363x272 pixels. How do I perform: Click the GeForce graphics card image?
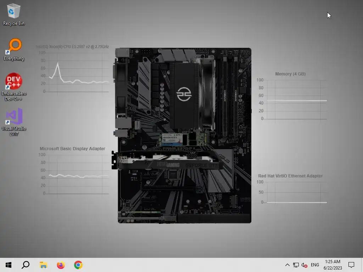tap(167, 160)
